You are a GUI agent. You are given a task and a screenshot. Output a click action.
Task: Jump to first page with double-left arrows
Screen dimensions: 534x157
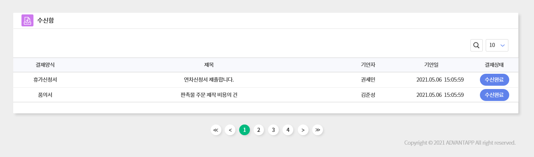[x=216, y=130]
